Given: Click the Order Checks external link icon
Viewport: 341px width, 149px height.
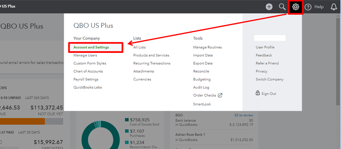Looking at the screenshot, I should pyautogui.click(x=220, y=95).
